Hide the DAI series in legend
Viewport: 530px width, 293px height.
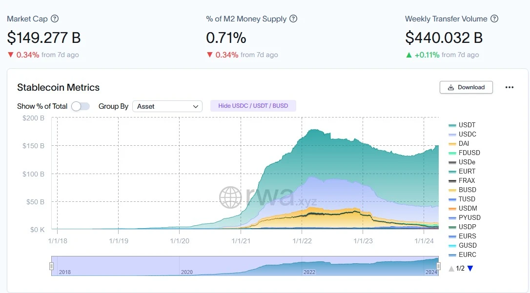click(464, 143)
